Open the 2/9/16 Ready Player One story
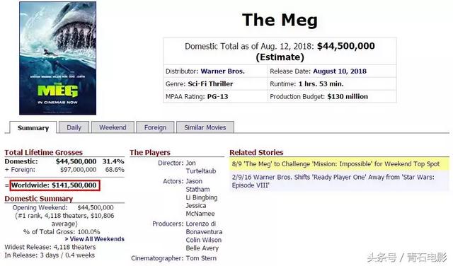This screenshot has width=453, height=266. point(333,181)
